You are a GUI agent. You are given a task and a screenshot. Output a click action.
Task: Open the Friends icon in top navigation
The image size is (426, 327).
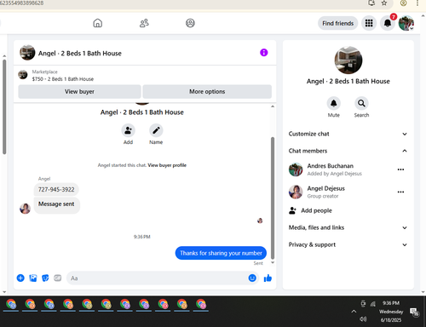(x=144, y=23)
